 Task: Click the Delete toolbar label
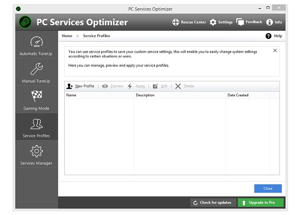pyautogui.click(x=189, y=86)
